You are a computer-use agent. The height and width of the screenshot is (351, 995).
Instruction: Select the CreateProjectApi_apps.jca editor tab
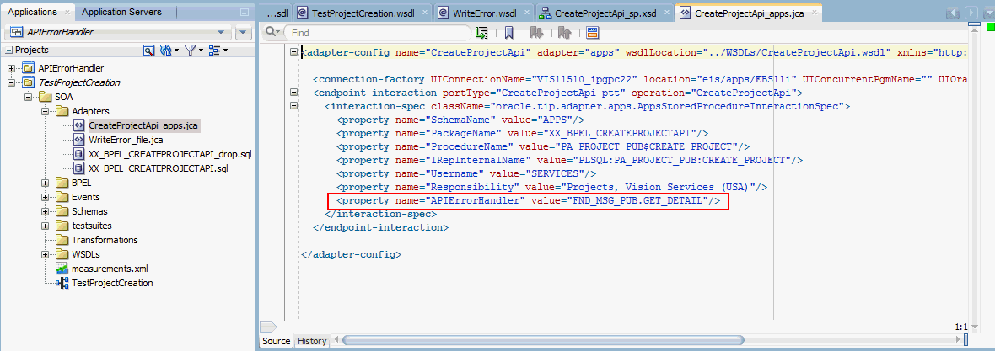click(749, 13)
